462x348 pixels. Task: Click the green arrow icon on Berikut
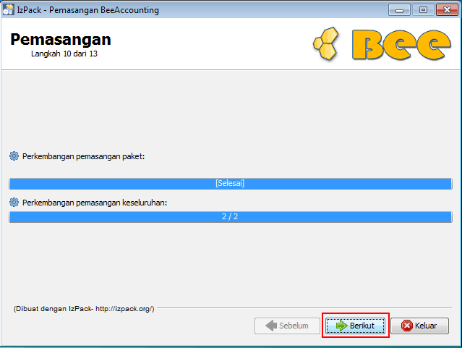click(x=342, y=326)
